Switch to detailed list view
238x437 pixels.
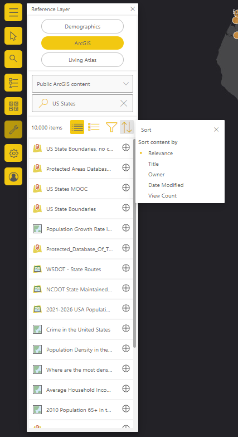[94, 127]
